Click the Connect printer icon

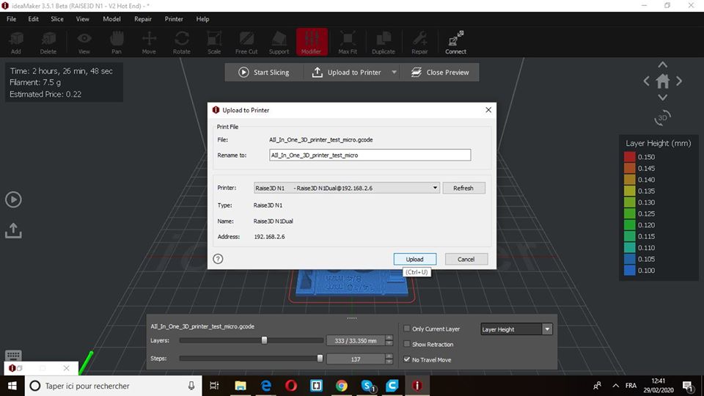point(455,43)
